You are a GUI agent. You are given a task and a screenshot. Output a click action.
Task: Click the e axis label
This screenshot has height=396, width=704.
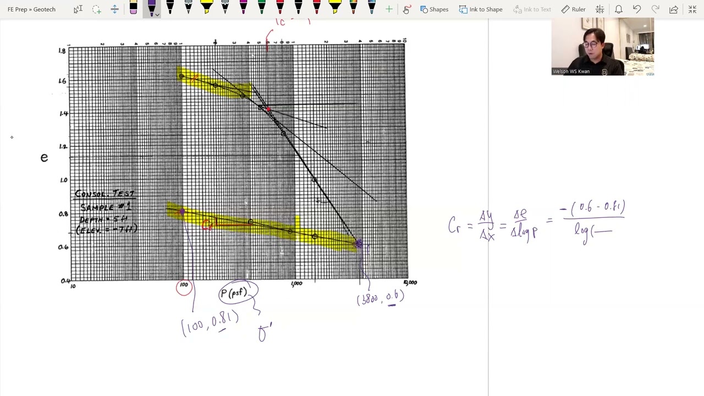point(44,158)
